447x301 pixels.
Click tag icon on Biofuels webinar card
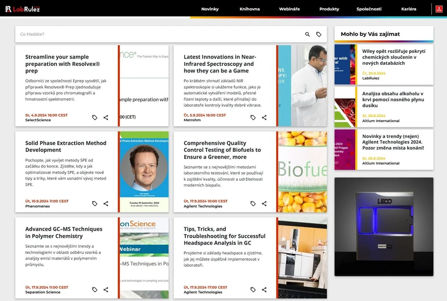(253, 204)
